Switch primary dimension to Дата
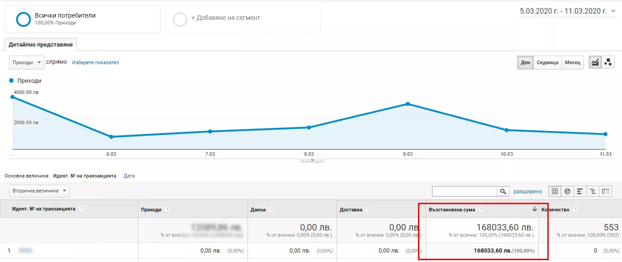Screen dimensions: 622x262 click(129, 176)
